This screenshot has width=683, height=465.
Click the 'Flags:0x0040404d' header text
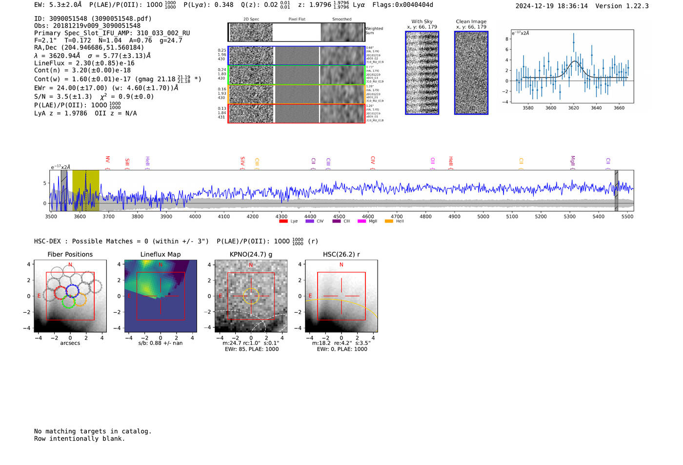pyautogui.click(x=402, y=5)
